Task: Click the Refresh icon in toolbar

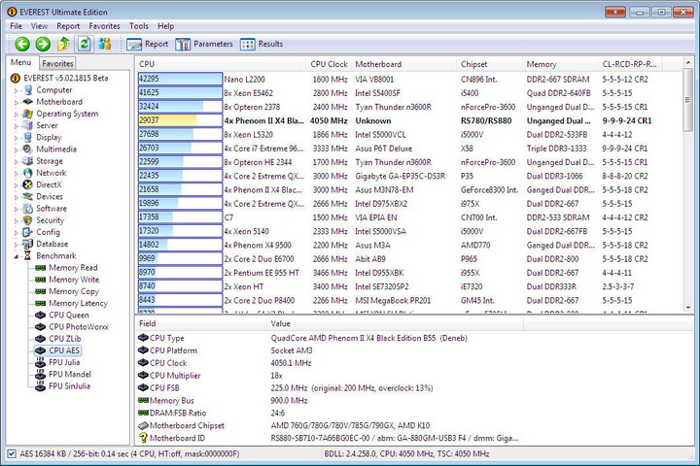Action: pos(84,44)
